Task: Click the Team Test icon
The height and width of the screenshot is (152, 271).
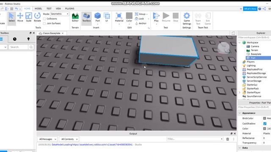Action: click(x=198, y=19)
